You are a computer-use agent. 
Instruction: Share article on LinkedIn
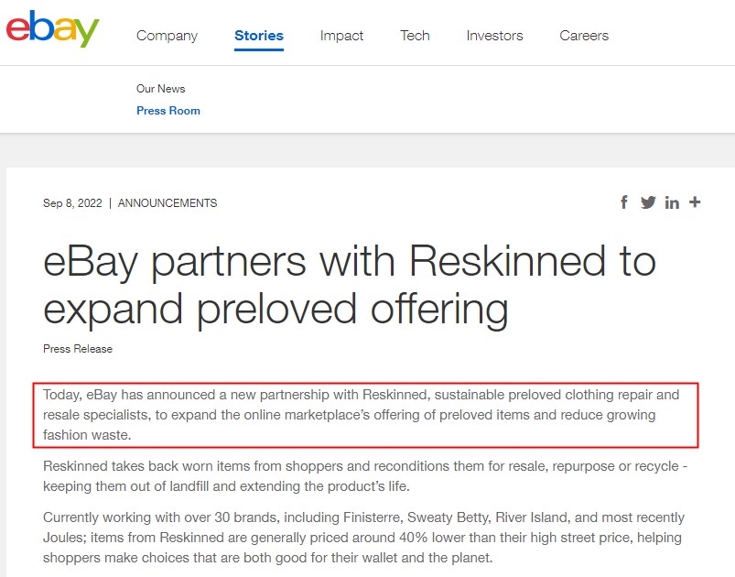click(x=672, y=202)
